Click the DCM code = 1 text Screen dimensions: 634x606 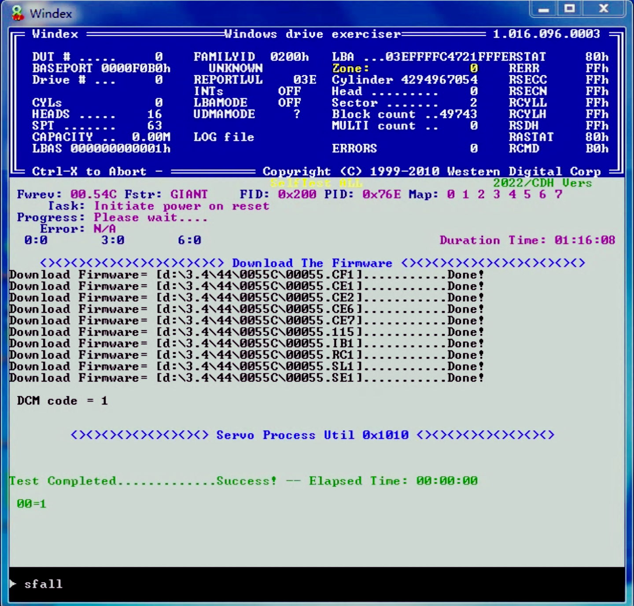[62, 401]
